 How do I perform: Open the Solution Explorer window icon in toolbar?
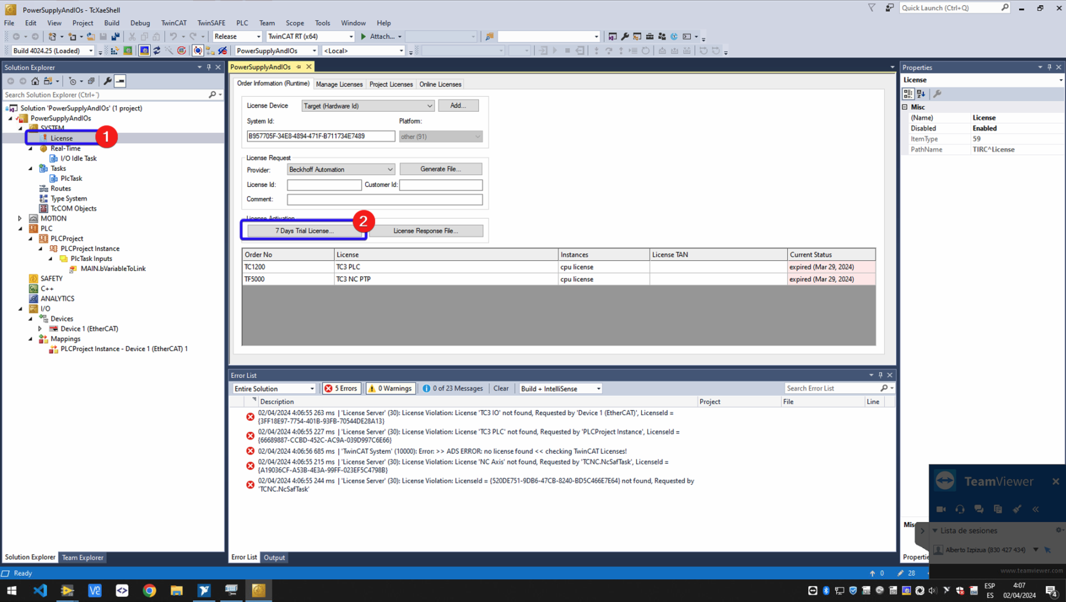coord(613,36)
